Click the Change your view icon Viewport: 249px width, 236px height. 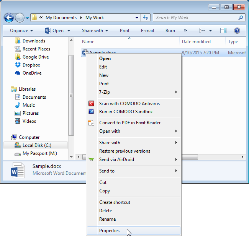(202, 31)
